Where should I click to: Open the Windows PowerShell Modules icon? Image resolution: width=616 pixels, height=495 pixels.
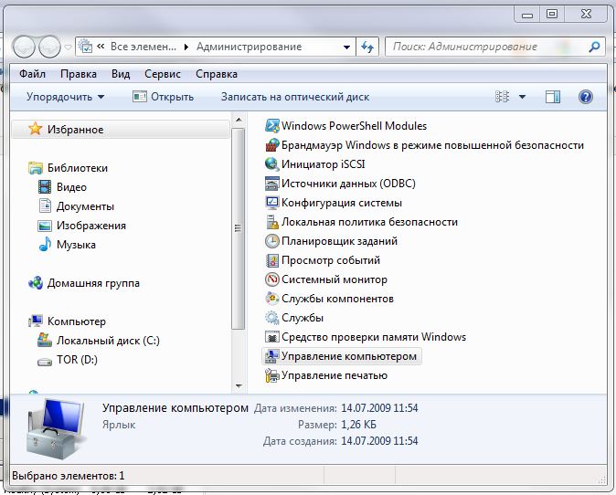tap(271, 126)
